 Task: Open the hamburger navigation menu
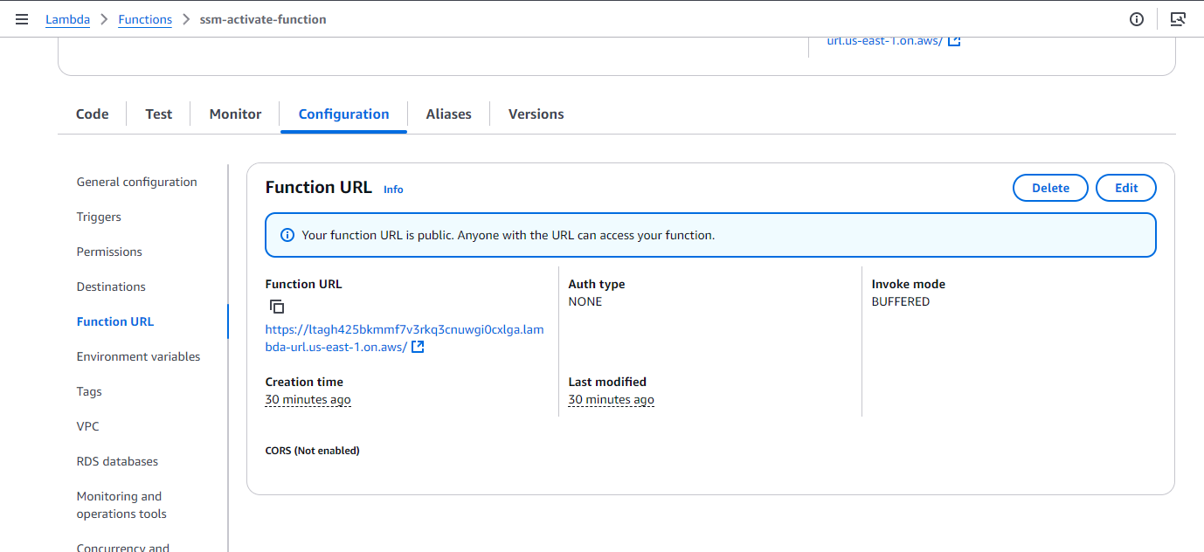(x=22, y=19)
